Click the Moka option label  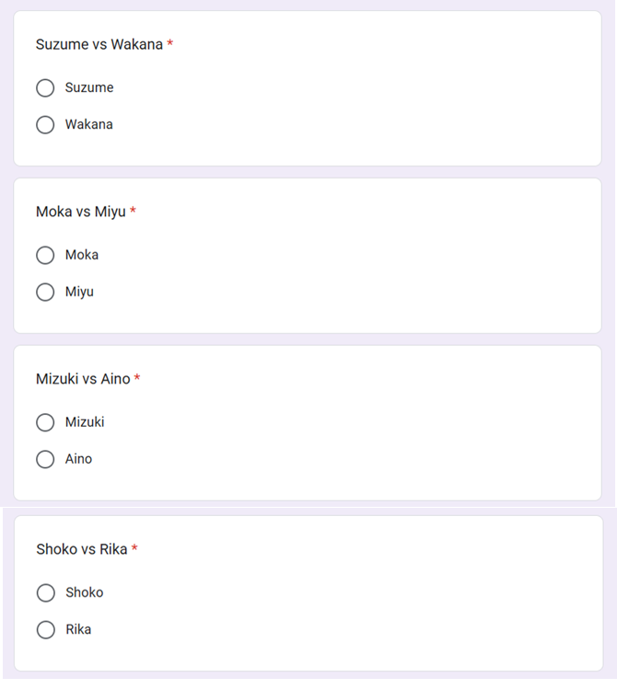coord(82,255)
